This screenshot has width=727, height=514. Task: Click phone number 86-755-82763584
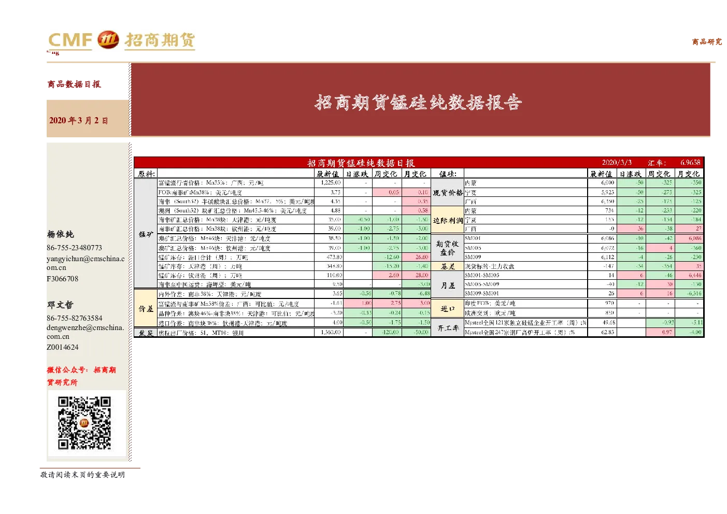point(74,318)
